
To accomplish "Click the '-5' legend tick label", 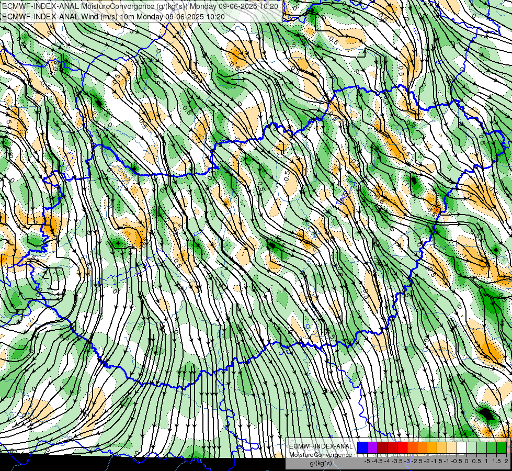I will tap(367, 461).
